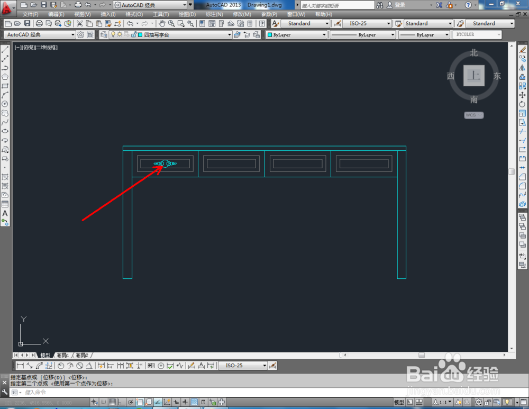Screen dimensions: 529x409
Task: Toggle Transparency display in status bar
Action: (194, 402)
